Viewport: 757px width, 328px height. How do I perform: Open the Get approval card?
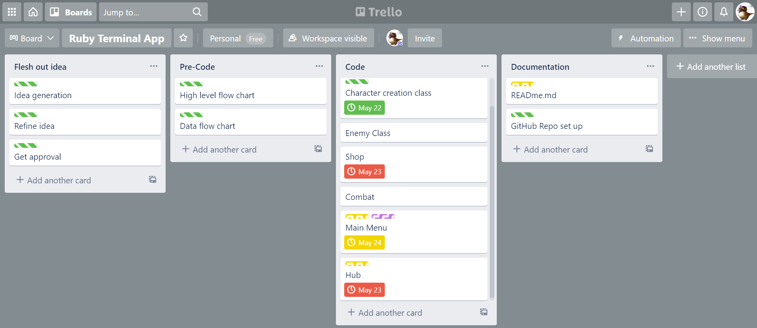click(x=85, y=153)
